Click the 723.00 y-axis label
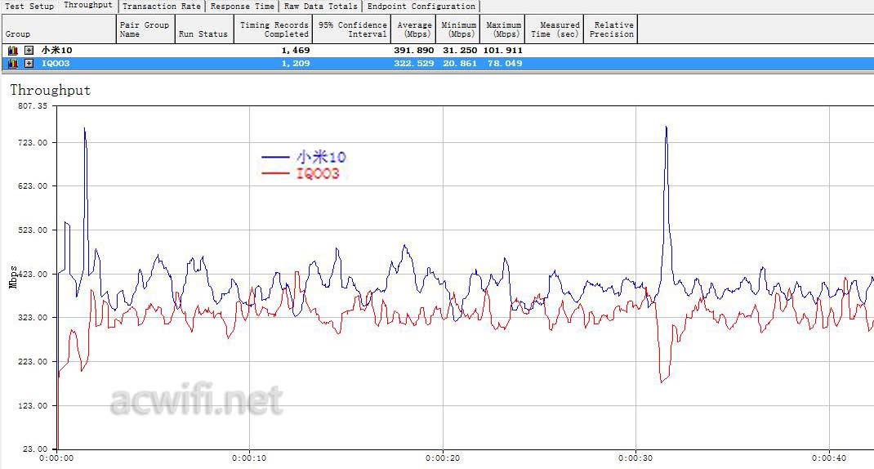The image size is (874, 469). (x=33, y=143)
